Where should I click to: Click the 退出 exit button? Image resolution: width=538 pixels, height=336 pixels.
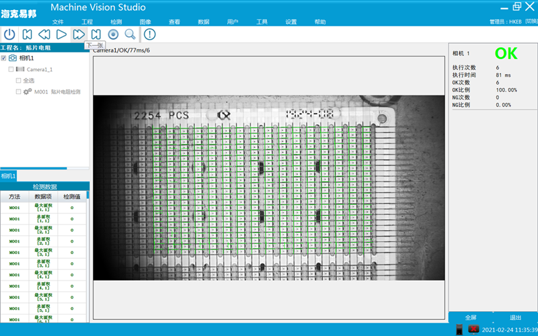point(515,317)
